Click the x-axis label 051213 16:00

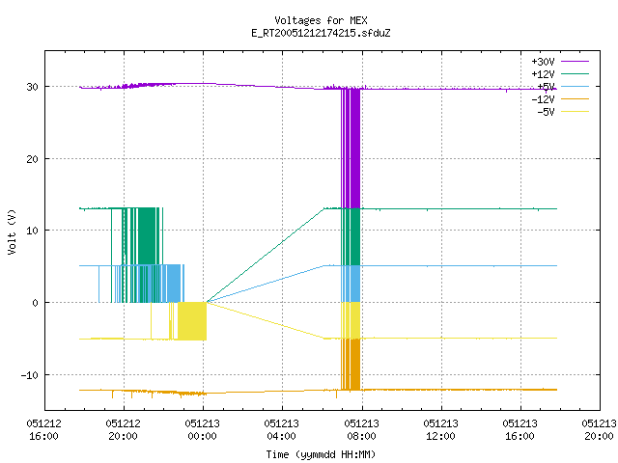click(x=520, y=430)
